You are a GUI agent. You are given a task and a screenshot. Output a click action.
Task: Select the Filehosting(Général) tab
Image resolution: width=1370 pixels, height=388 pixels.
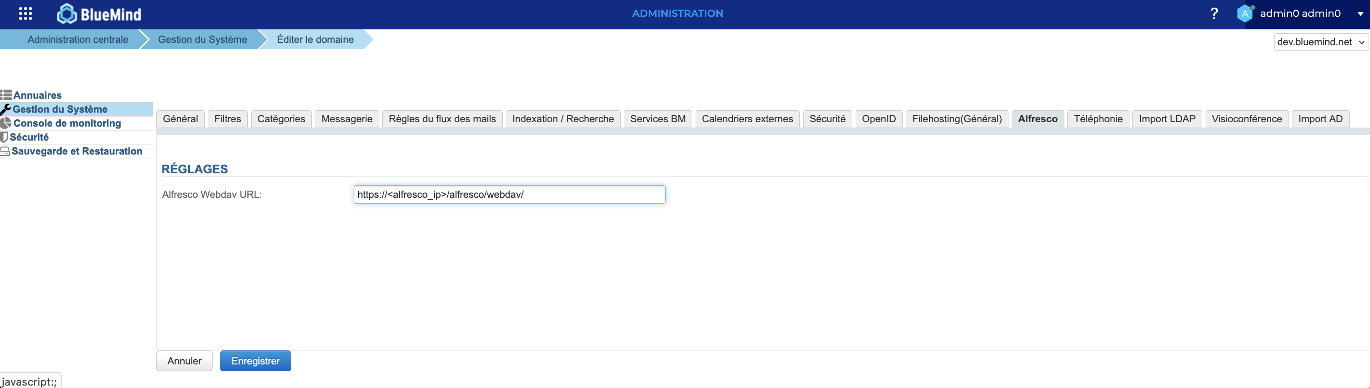coord(957,119)
